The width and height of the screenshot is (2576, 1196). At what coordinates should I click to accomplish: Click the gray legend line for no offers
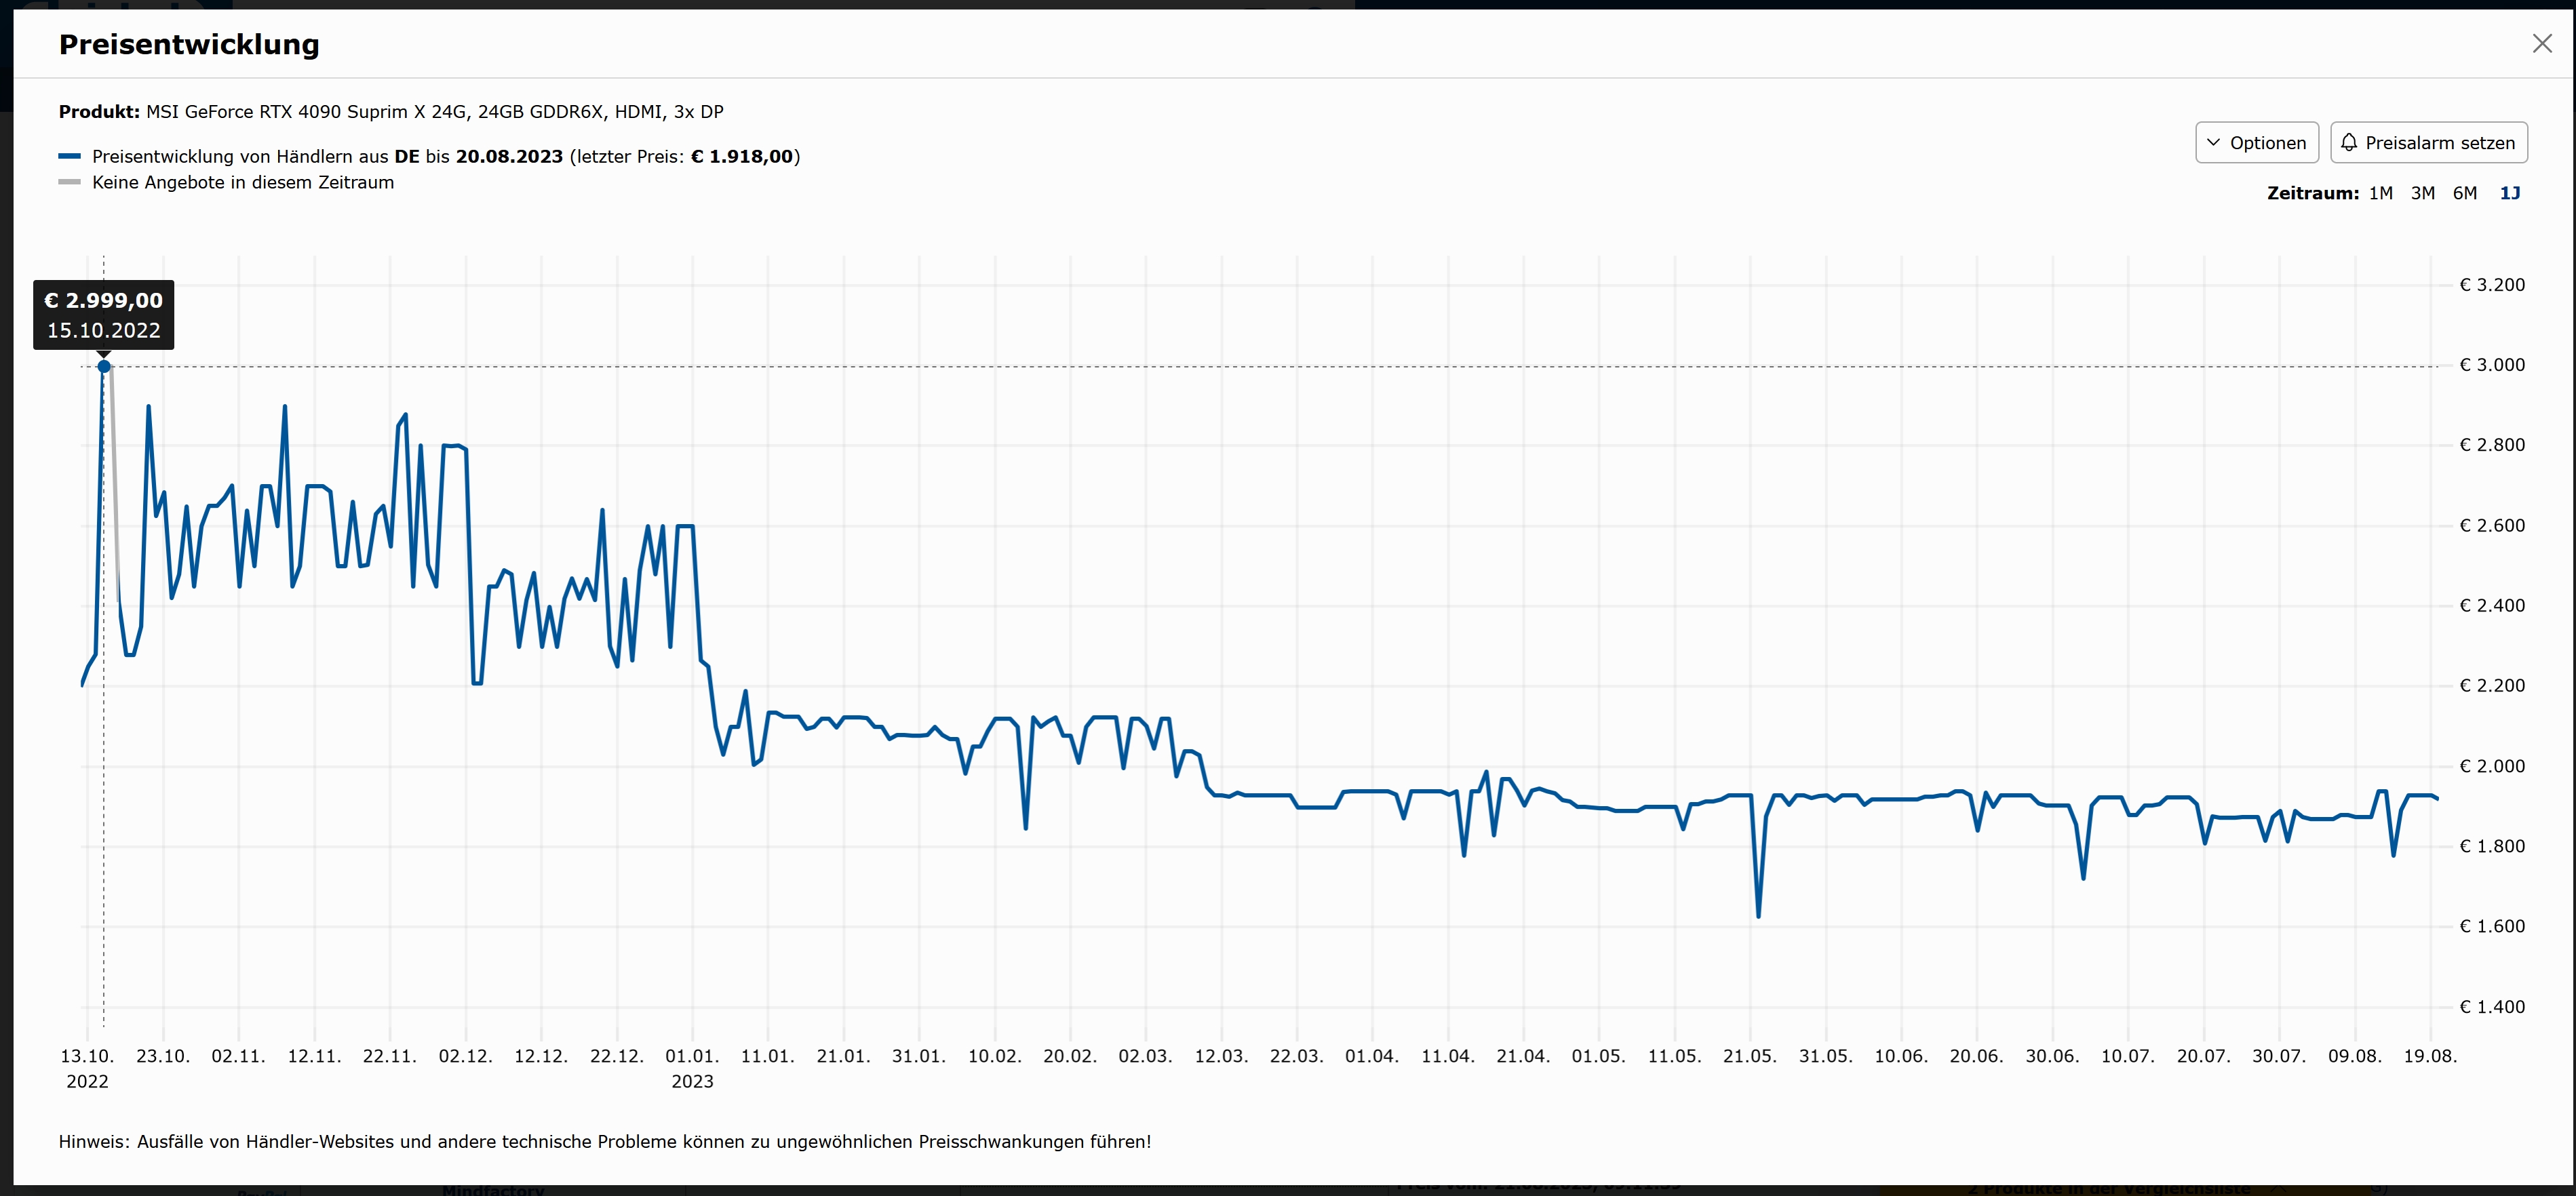tap(69, 183)
